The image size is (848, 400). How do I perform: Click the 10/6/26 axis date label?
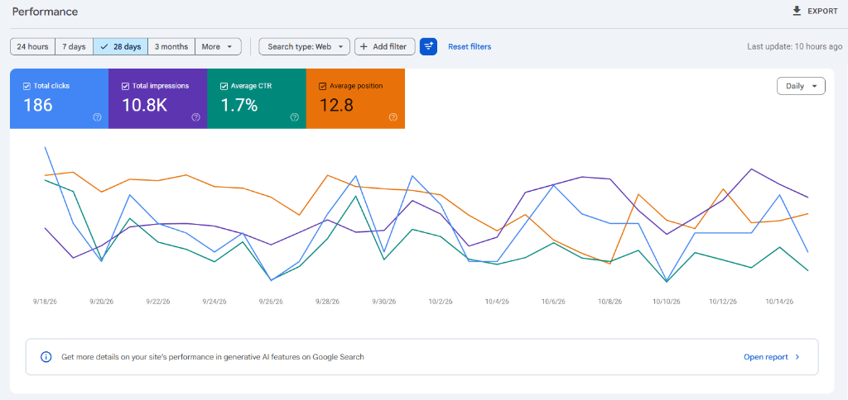(554, 302)
